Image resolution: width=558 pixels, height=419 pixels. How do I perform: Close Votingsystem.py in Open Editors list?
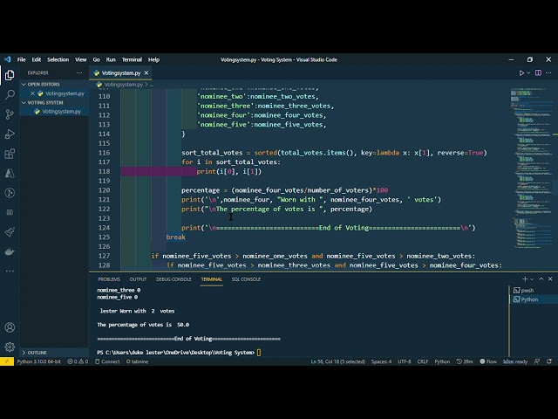coord(32,93)
